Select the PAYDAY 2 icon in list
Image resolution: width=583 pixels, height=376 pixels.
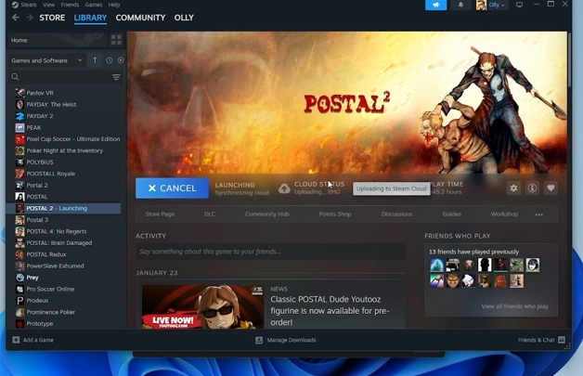(x=20, y=116)
